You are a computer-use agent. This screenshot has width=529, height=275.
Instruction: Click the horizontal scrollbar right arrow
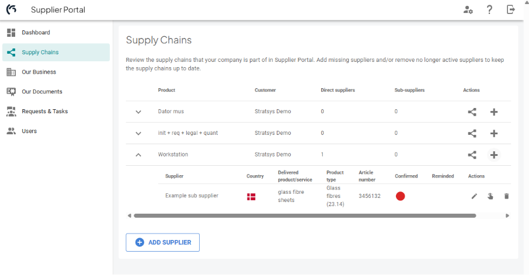(507, 215)
